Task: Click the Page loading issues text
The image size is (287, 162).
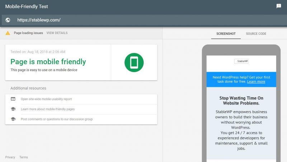Action: (28, 33)
